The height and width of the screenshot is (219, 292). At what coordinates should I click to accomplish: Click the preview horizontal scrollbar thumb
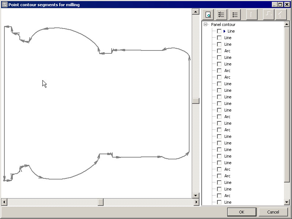[x=101, y=202]
